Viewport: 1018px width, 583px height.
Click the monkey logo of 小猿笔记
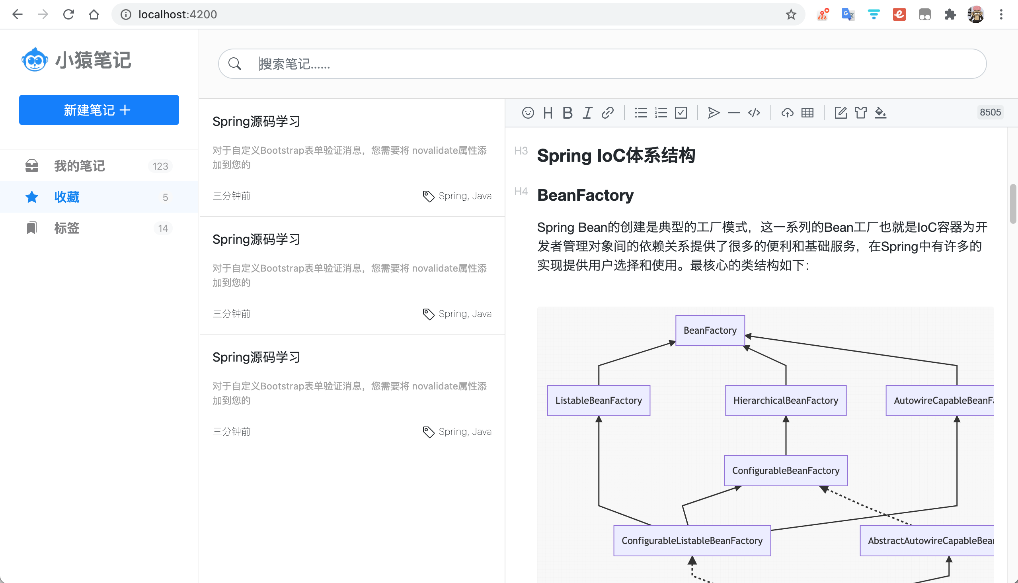pyautogui.click(x=35, y=60)
